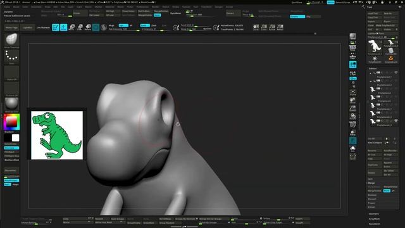Toggle the Gizmo 3D icon
This screenshot has height=228, width=405.
tap(96, 27)
